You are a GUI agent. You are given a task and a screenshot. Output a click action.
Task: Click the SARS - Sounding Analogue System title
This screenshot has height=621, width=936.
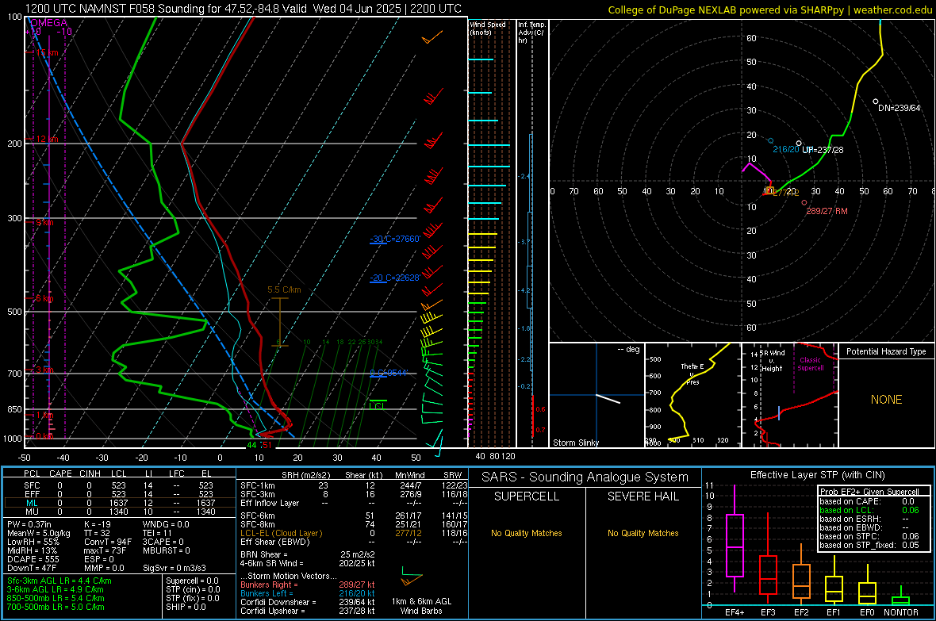tap(585, 477)
